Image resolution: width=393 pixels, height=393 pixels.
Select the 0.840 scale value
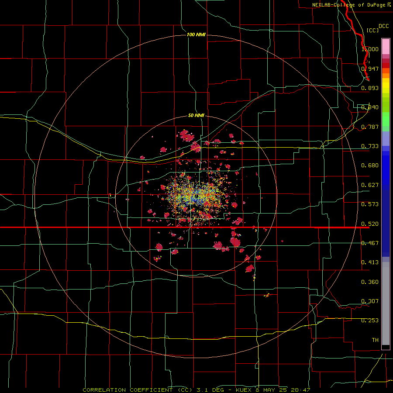(370, 107)
